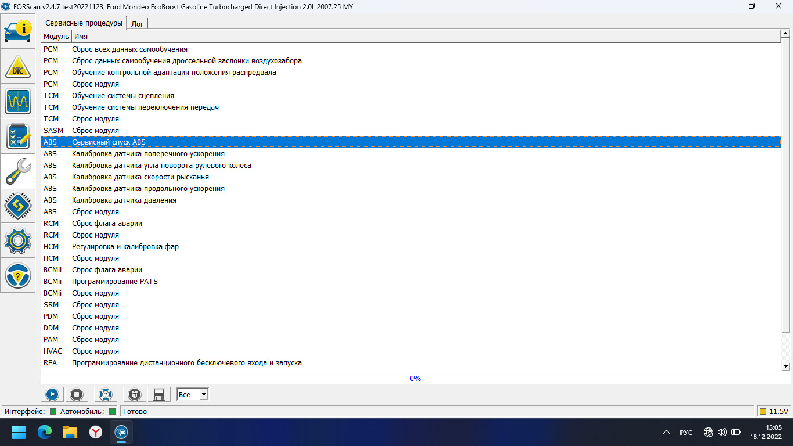Select the RCM "Сброс модуля" row
Viewport: 793px width, 446px height.
411,235
